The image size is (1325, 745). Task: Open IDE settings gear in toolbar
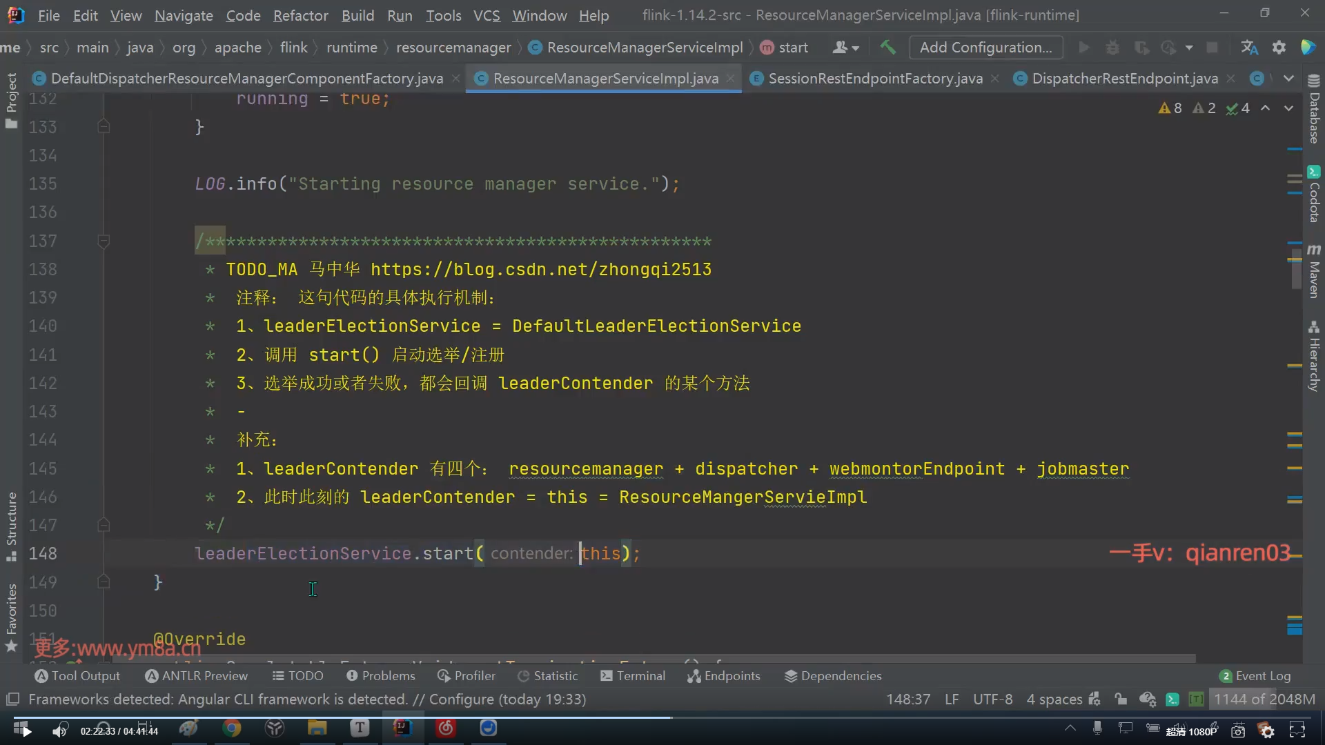[1279, 47]
